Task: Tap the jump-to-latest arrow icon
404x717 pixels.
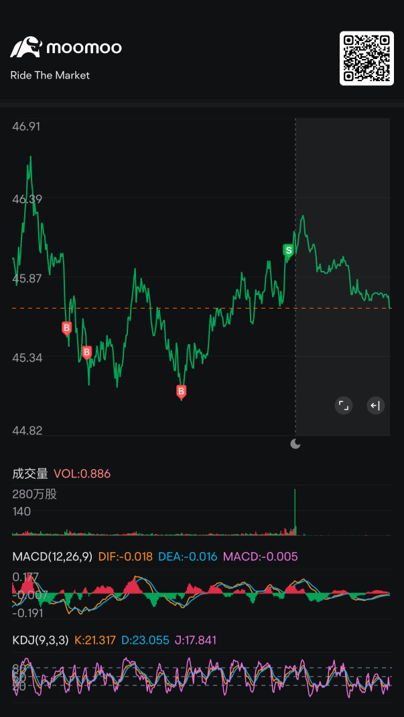Action: [x=376, y=406]
